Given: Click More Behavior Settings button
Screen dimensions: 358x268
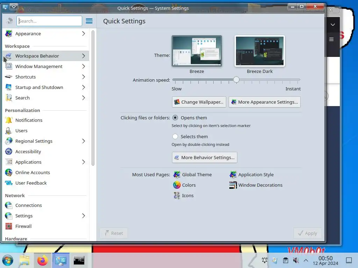Looking at the screenshot, I should pos(205,157).
